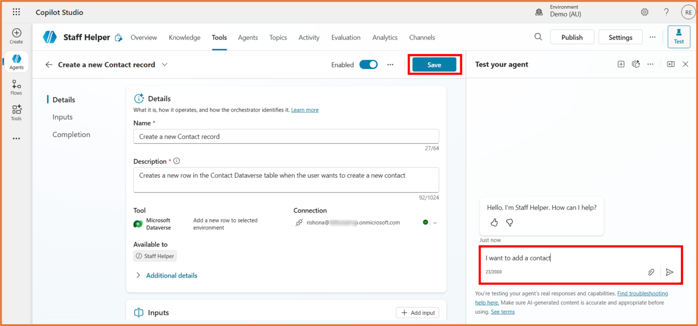Screen dimensions: 698x326
Task: Open the app launcher grid icon
Action: tap(16, 12)
